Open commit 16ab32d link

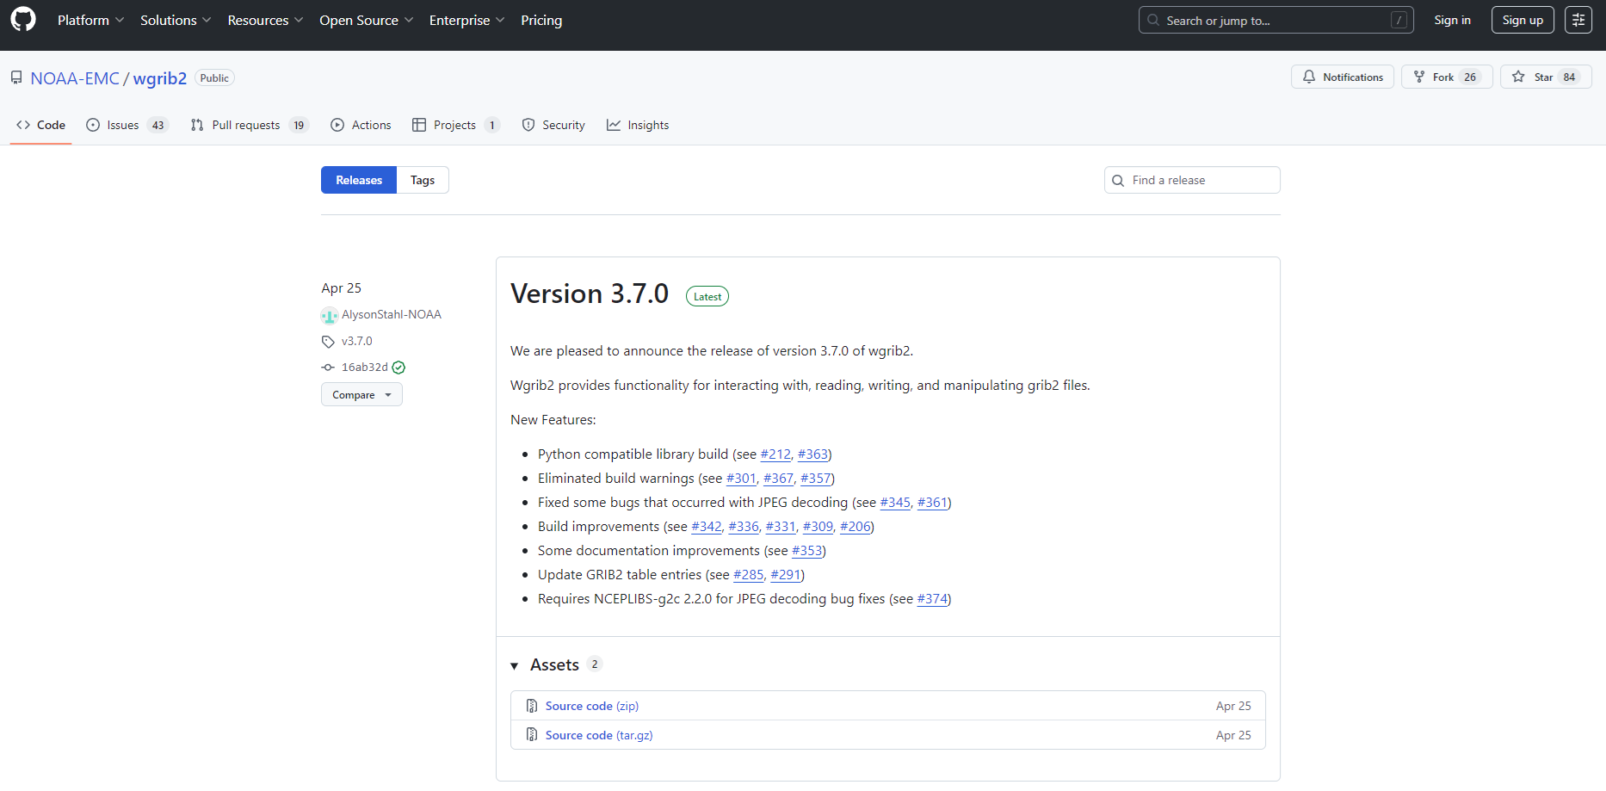tap(365, 368)
